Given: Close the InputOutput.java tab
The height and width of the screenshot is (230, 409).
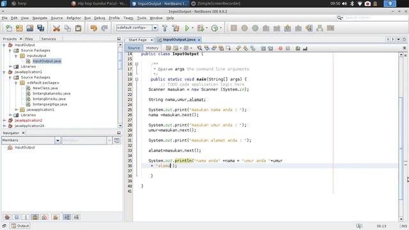Looking at the screenshot, I should click(199, 40).
